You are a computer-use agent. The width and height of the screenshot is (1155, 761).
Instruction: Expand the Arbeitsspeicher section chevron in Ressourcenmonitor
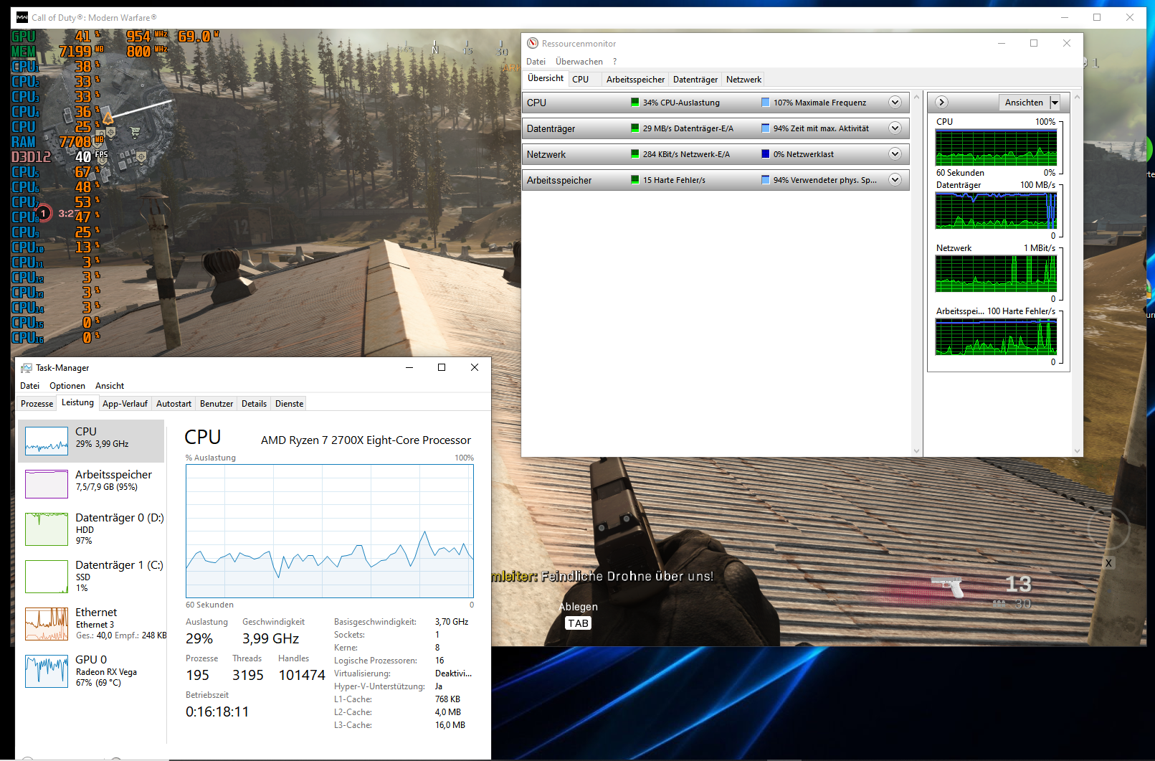(895, 180)
